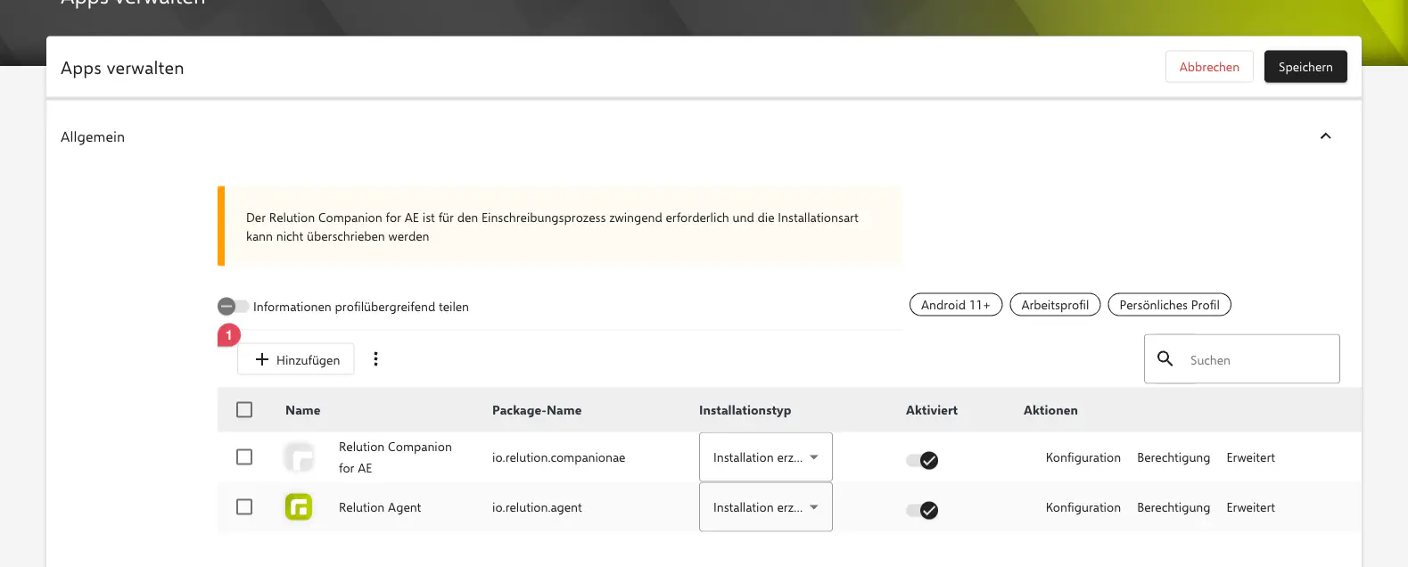Screen dimensions: 1408x567
Task: Open Erweitert for Relution Agent row
Action: pos(1250,507)
